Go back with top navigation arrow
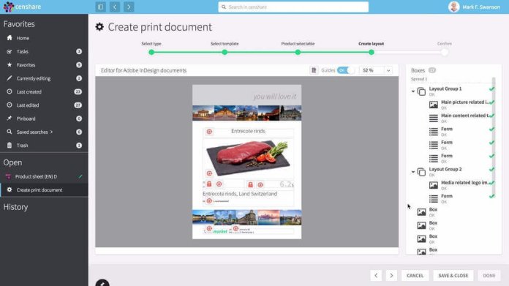This screenshot has width=509, height=286. tap(115, 7)
